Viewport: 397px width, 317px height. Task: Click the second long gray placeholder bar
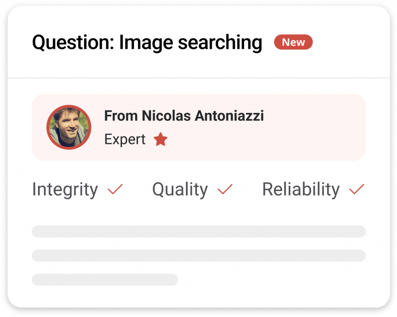pyautogui.click(x=198, y=255)
